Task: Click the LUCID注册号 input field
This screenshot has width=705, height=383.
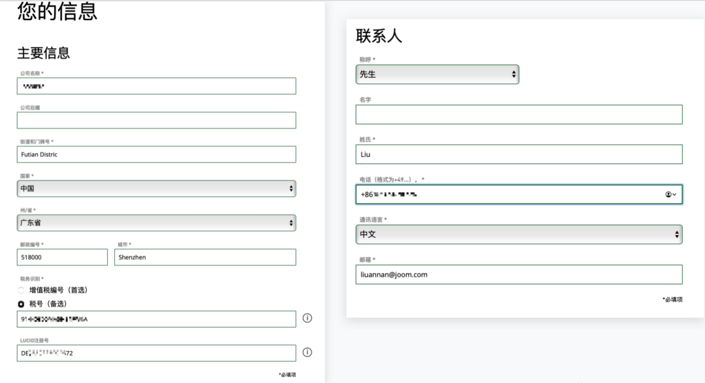Action: tap(157, 353)
